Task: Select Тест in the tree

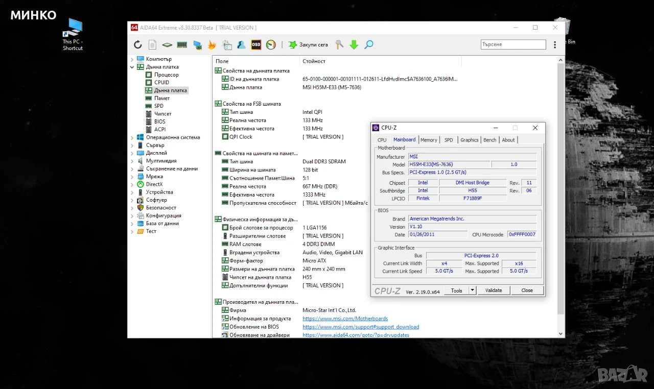Action: (151, 231)
